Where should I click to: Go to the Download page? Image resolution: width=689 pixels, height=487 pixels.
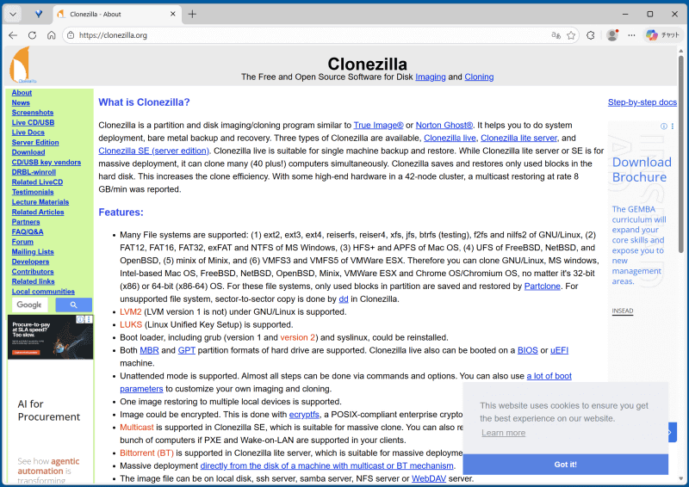28,152
